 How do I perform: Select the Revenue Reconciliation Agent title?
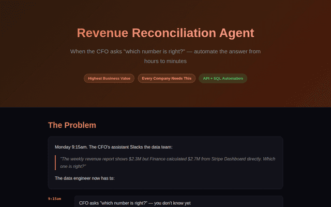tap(165, 33)
